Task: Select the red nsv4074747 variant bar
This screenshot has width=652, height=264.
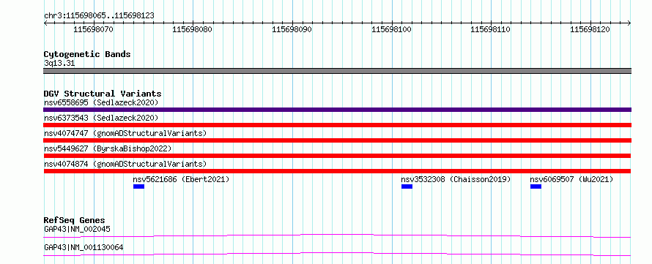Action: pos(337,140)
